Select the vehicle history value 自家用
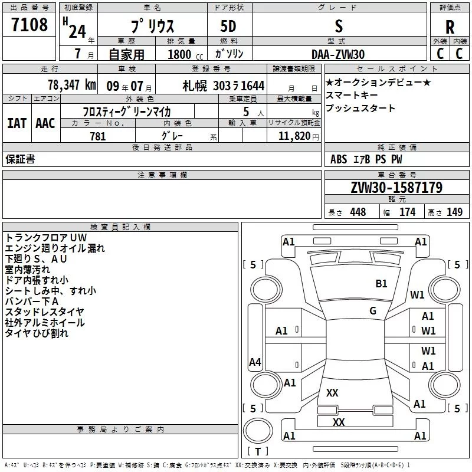 (x=126, y=54)
